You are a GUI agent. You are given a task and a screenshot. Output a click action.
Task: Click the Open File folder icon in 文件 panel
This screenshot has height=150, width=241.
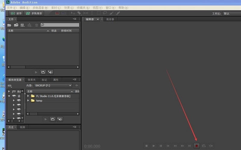9,25
